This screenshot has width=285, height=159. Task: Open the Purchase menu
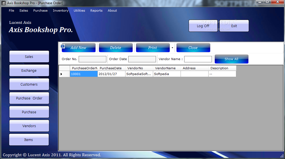(x=40, y=11)
